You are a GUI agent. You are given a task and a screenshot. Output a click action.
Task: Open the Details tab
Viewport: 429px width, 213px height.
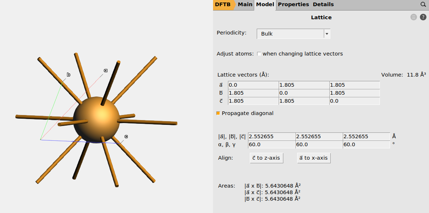[x=323, y=5]
